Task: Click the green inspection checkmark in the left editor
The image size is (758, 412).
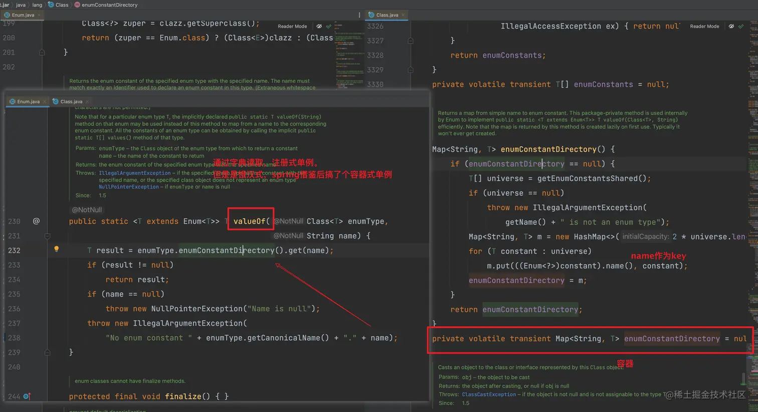Action: [x=329, y=26]
